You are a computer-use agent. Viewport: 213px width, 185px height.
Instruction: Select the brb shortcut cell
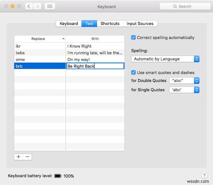point(40,66)
